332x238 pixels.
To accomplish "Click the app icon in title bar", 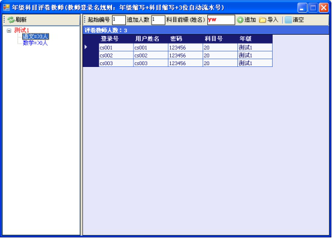I will [x=7, y=8].
